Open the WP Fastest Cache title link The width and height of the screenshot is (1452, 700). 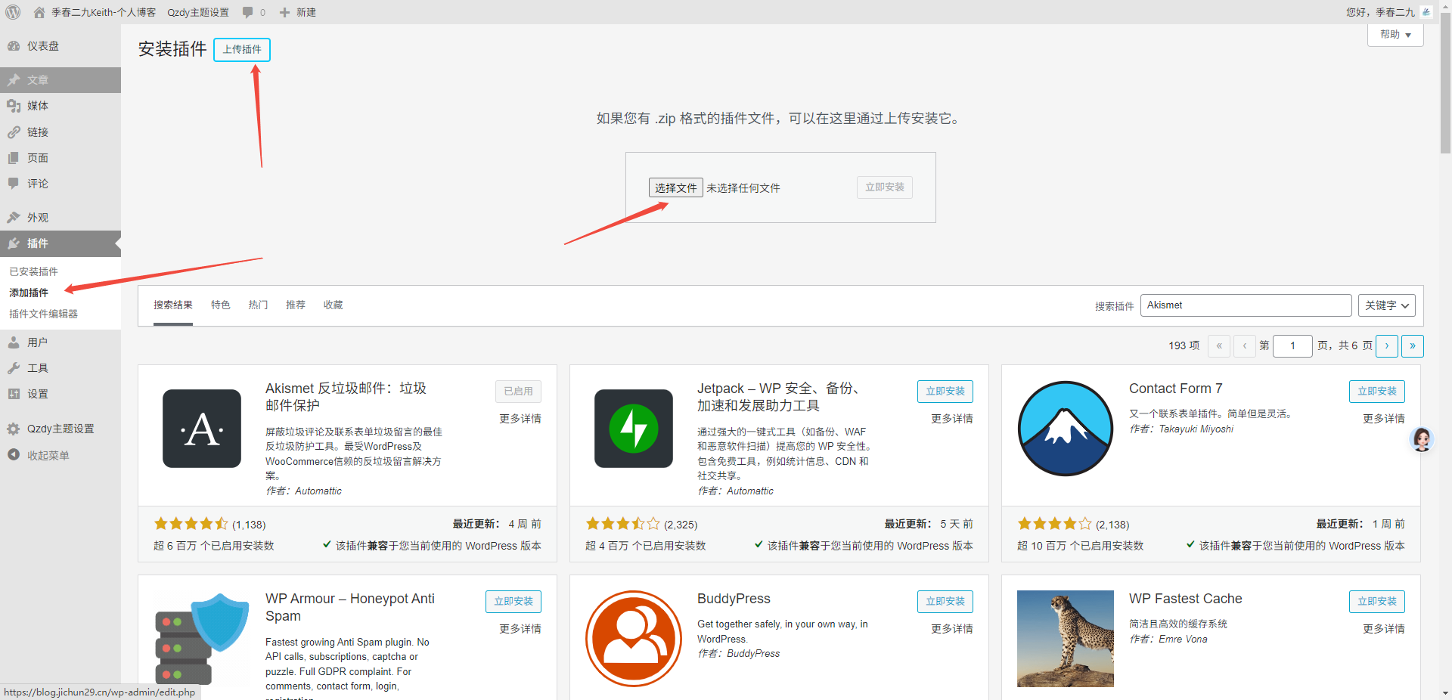pos(1186,599)
